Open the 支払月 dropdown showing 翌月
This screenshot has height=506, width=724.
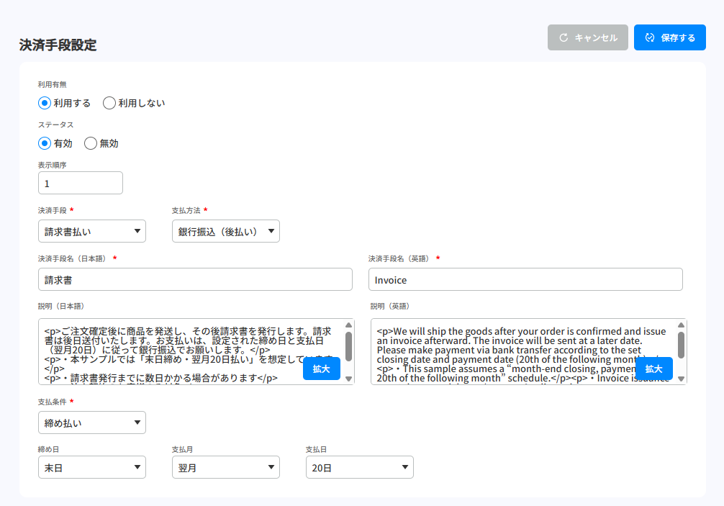pos(225,467)
